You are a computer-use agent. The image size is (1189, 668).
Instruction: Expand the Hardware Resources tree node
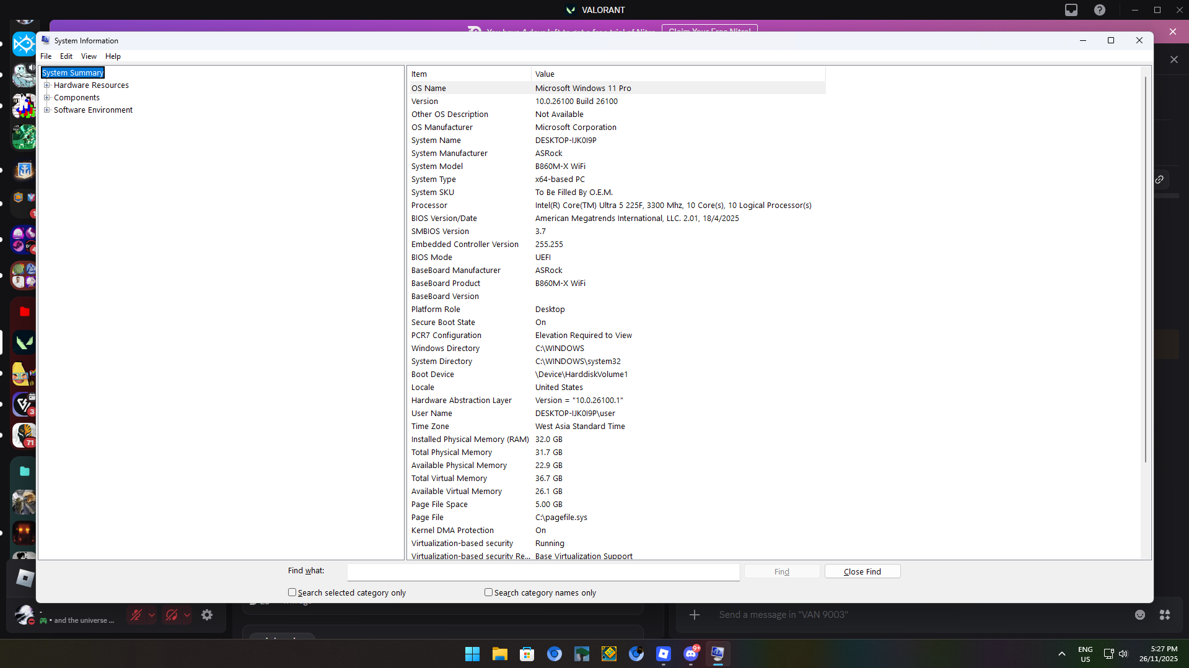tap(47, 85)
